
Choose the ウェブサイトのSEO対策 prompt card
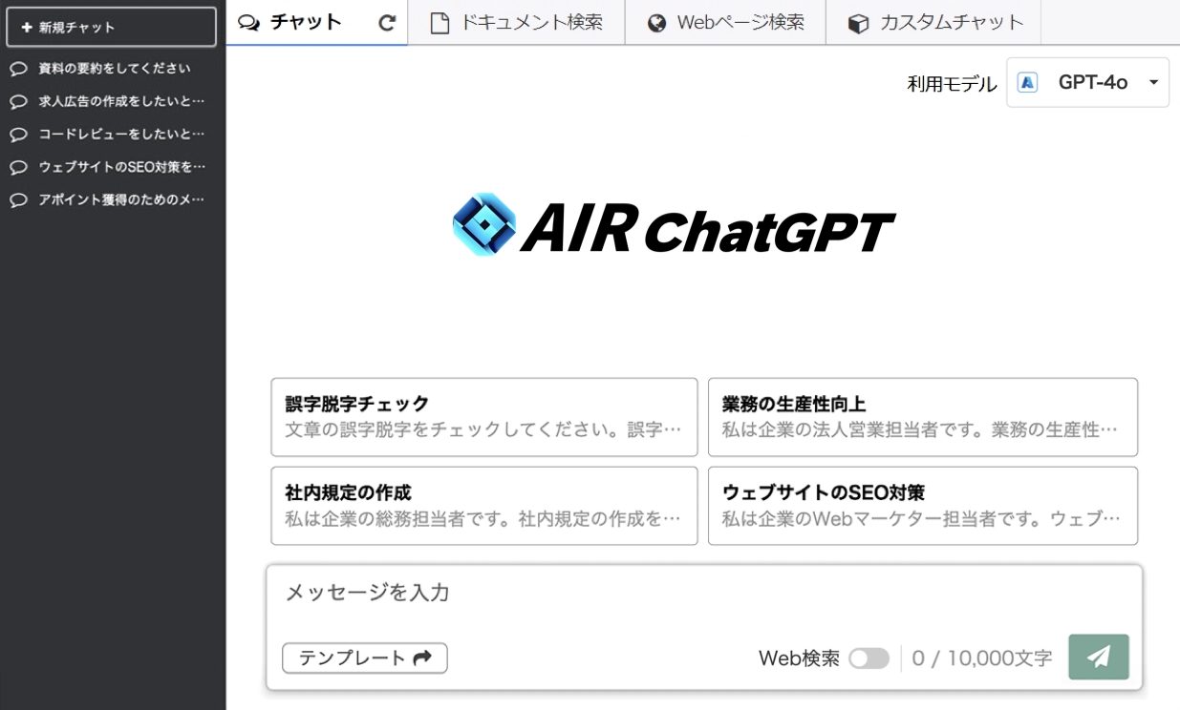click(x=923, y=506)
